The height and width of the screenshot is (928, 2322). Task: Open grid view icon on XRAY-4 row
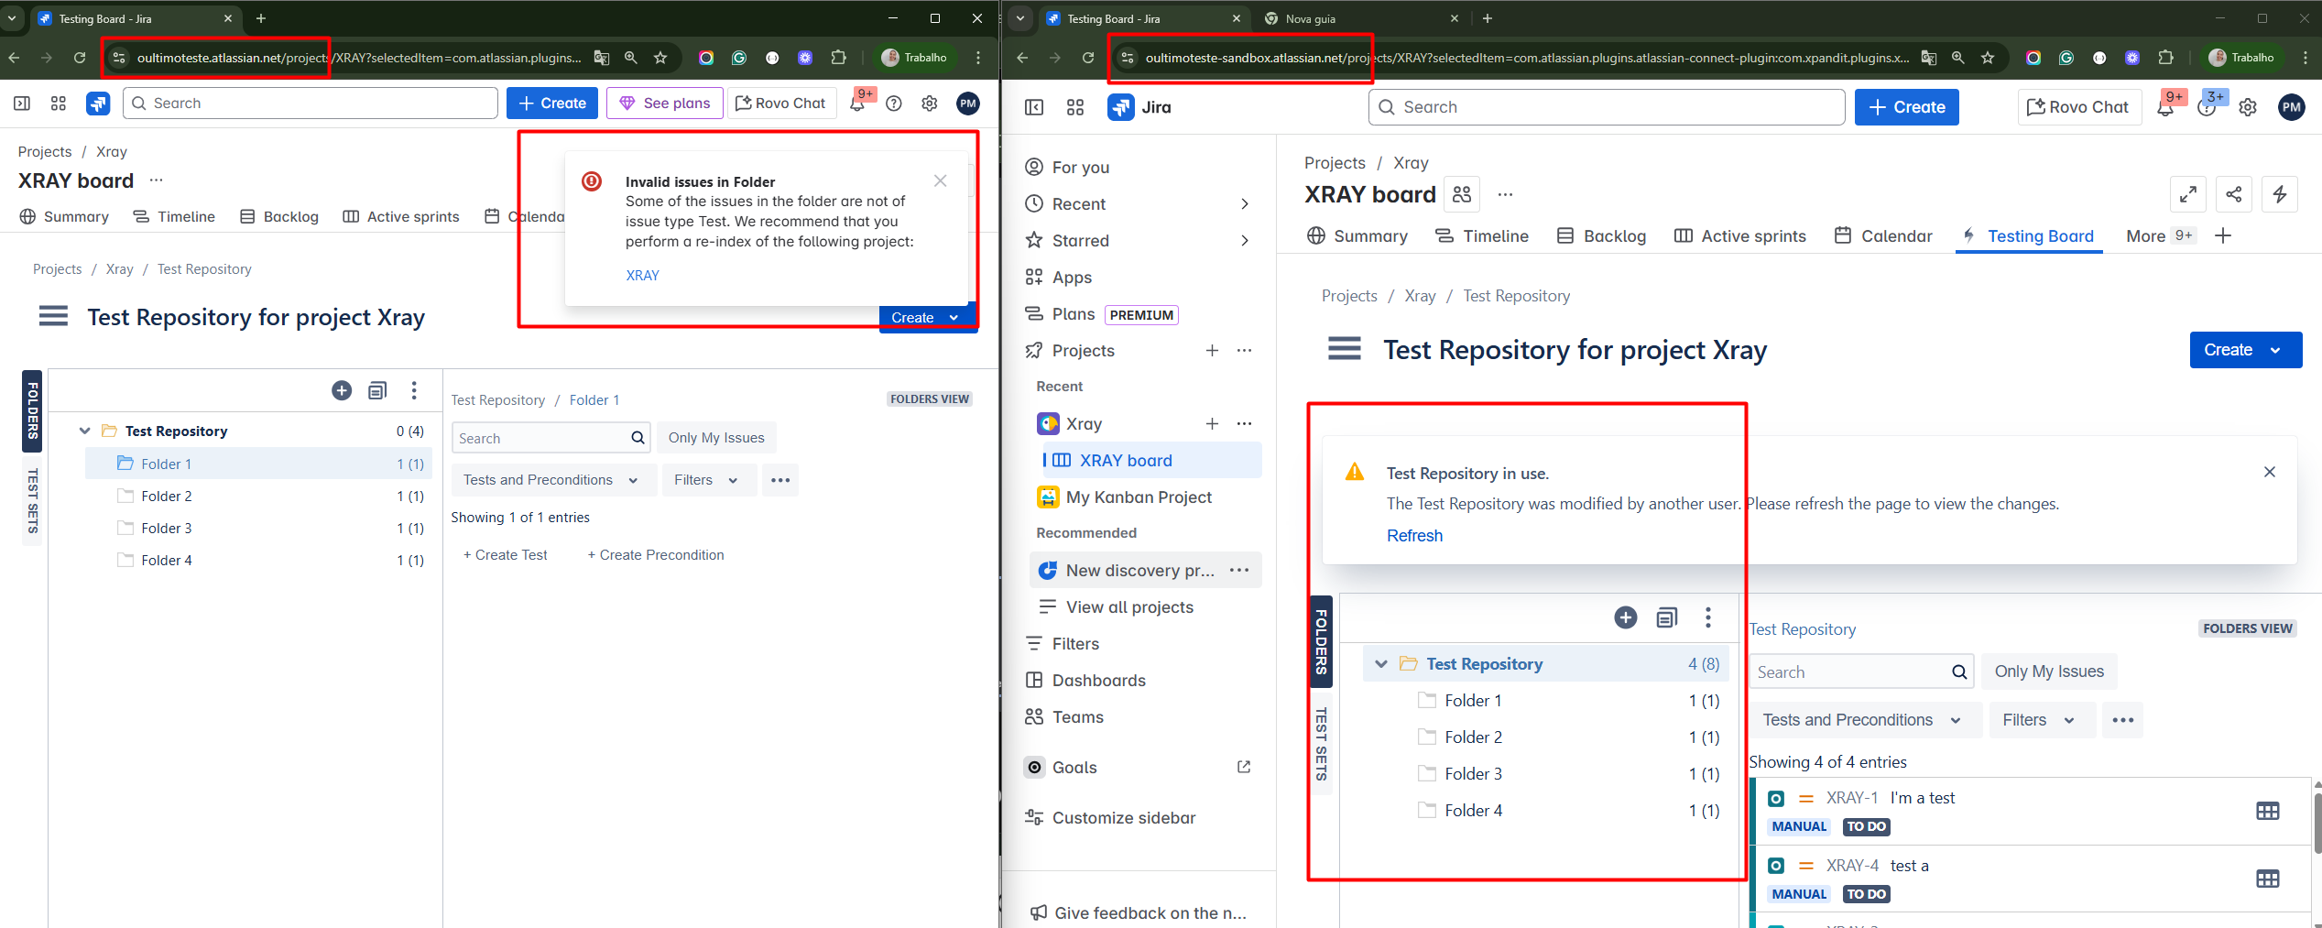coord(2268,879)
